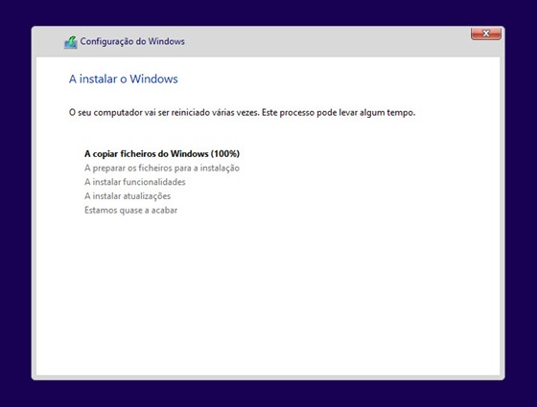The height and width of the screenshot is (407, 537).
Task: Click 'A copiar ficheiros do Windows (100%)' step
Action: [162, 154]
